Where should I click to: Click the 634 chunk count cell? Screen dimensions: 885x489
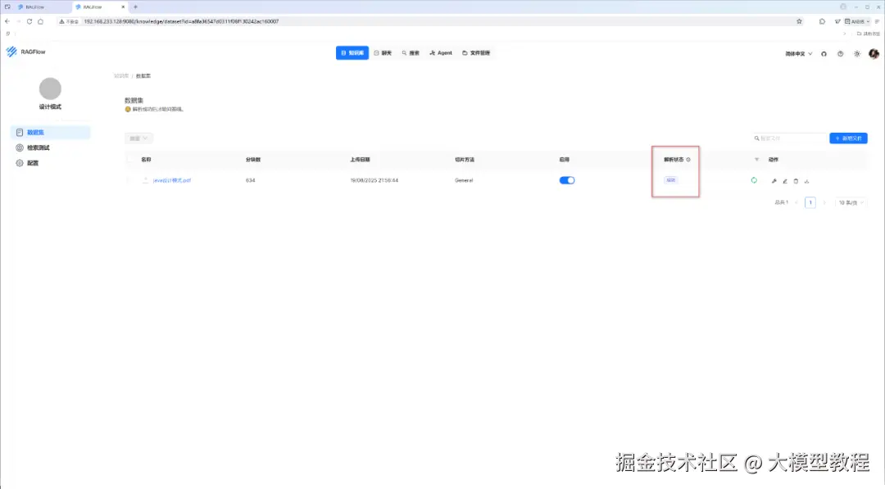251,180
